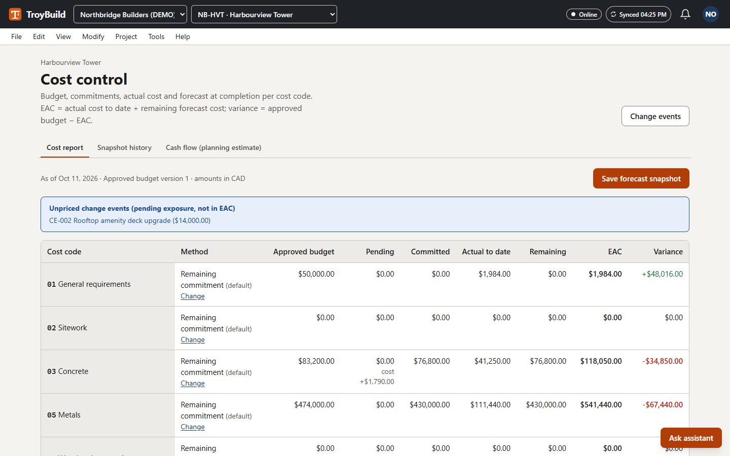Open CE-002 Rooftop amenity deck upgrade link
The height and width of the screenshot is (456, 730).
coord(130,220)
